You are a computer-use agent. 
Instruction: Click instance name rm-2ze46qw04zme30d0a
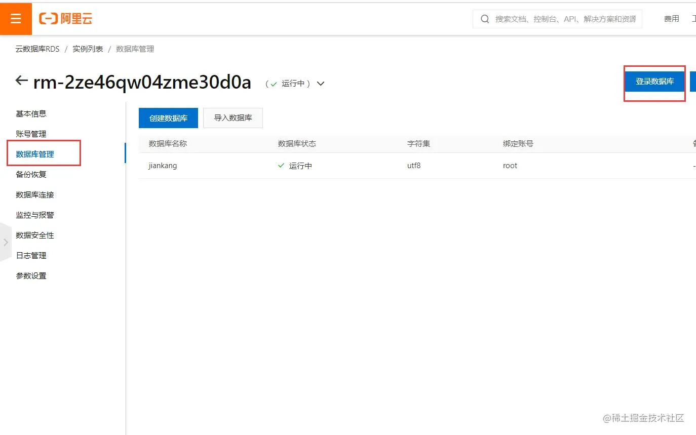tap(142, 82)
